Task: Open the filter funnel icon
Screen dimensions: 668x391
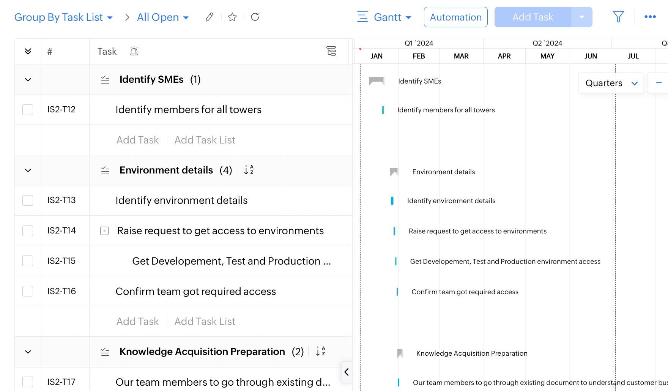Action: [618, 17]
